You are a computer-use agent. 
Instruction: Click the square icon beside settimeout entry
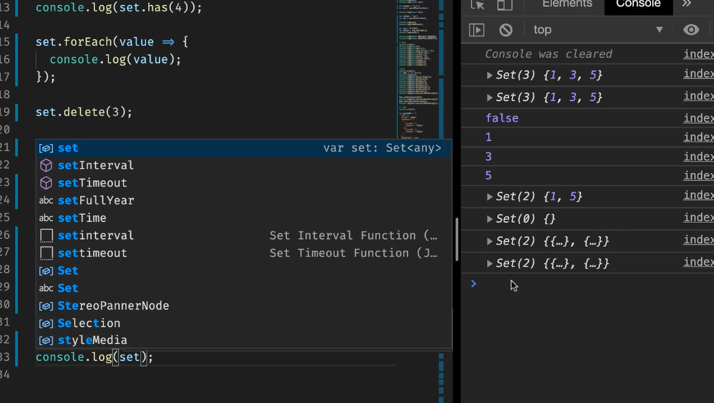45,253
